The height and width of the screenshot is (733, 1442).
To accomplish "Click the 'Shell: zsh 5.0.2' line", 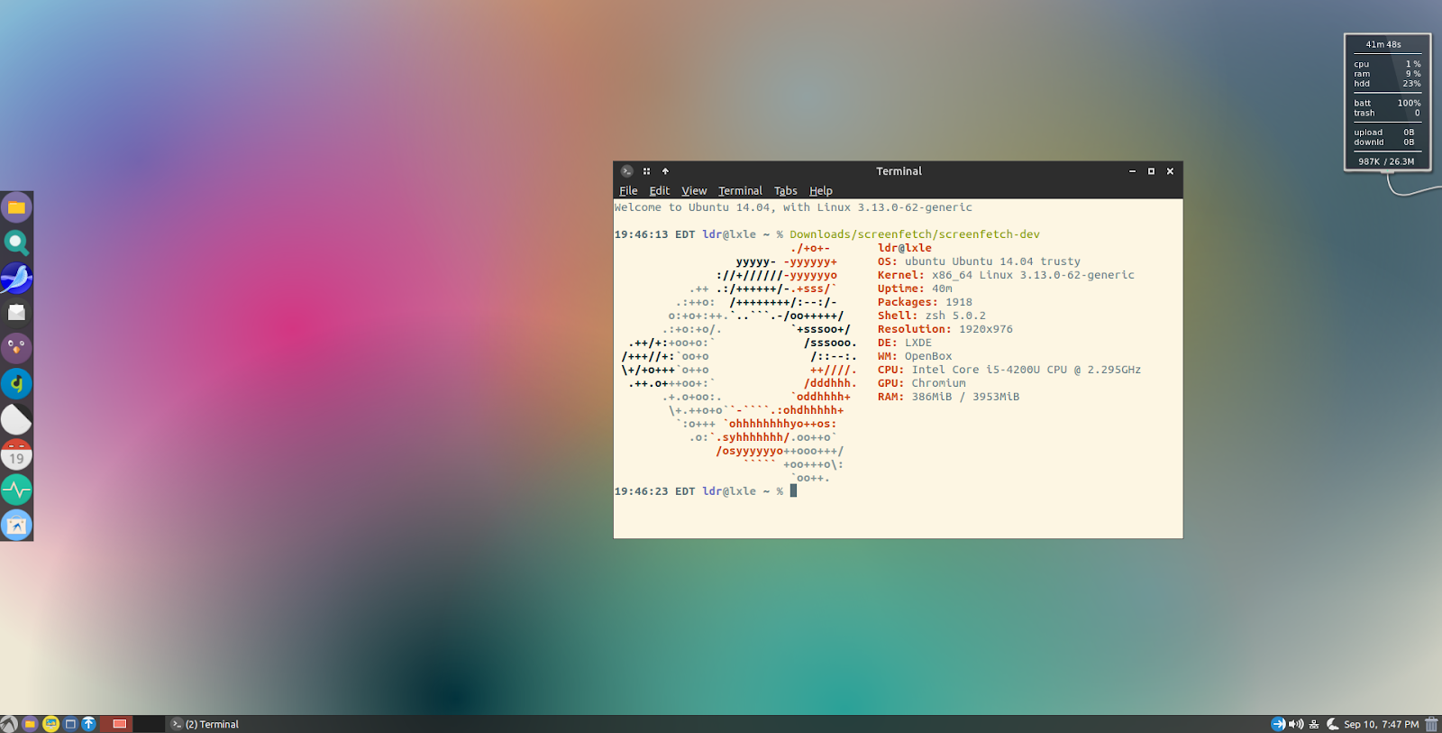I will click(932, 316).
